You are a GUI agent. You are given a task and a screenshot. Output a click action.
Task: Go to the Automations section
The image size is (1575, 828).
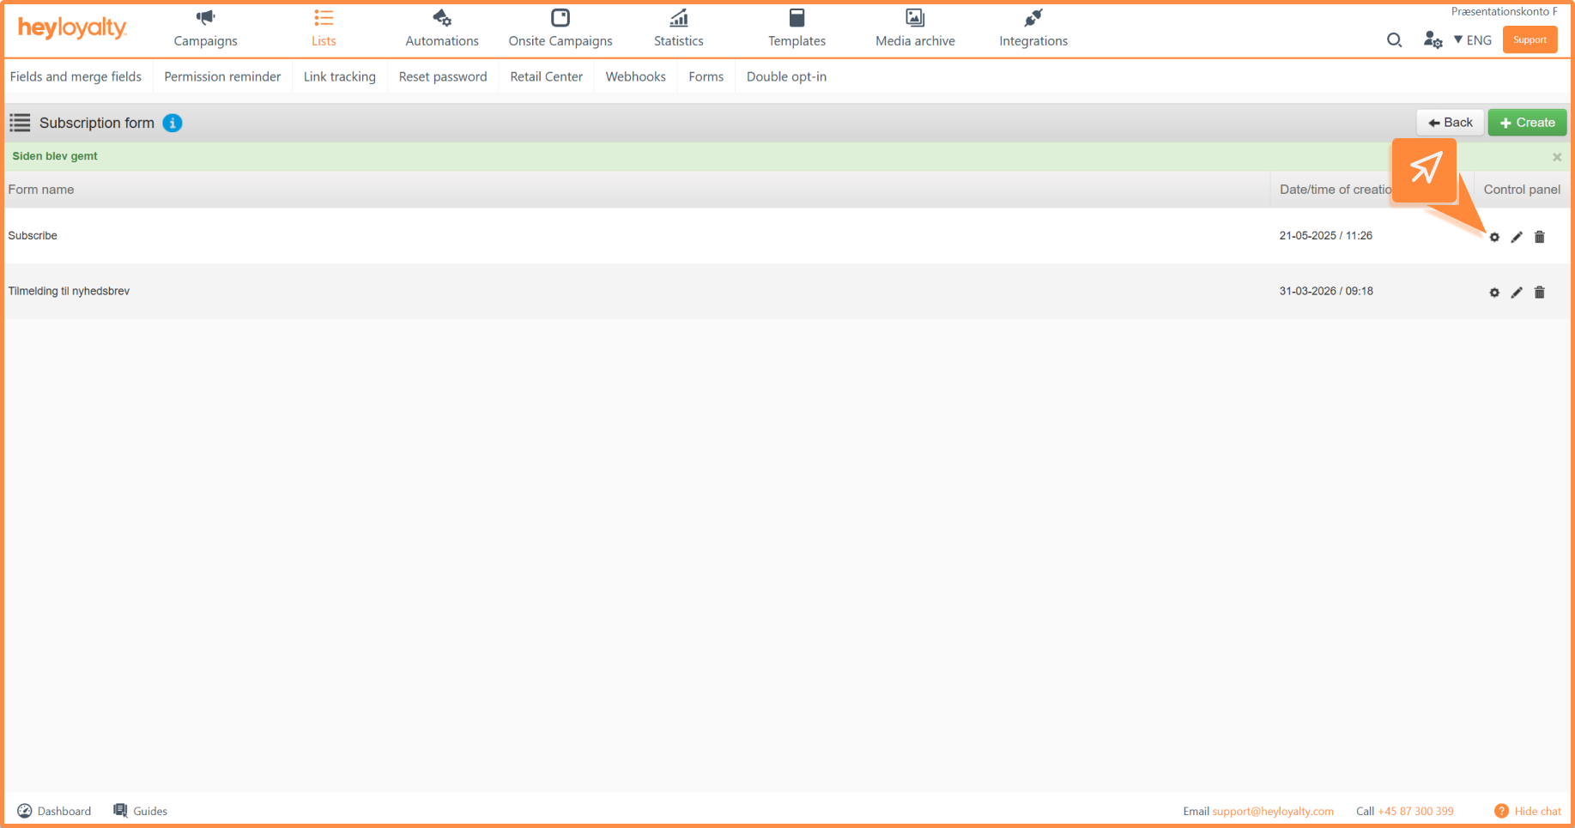[x=442, y=28]
